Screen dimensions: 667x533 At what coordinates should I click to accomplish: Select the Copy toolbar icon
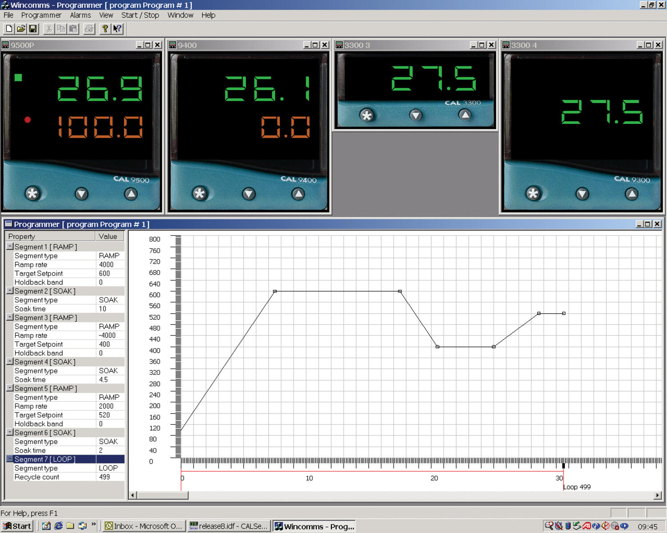point(61,29)
